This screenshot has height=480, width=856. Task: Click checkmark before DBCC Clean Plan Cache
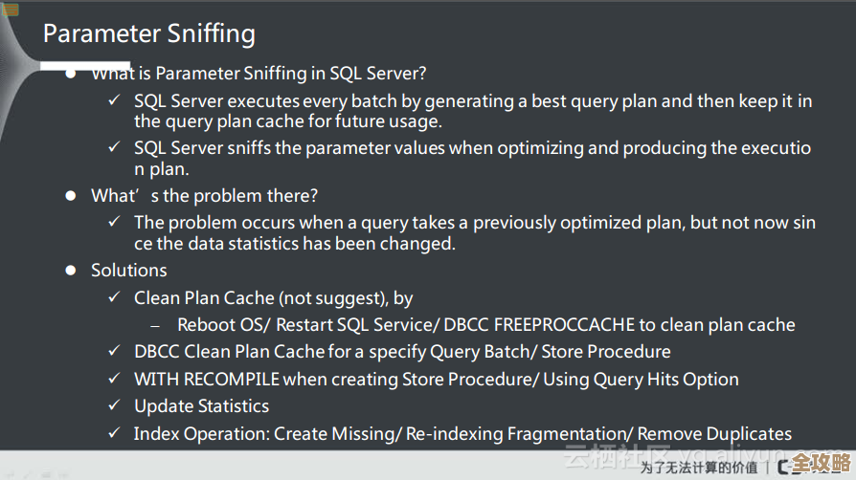(114, 351)
